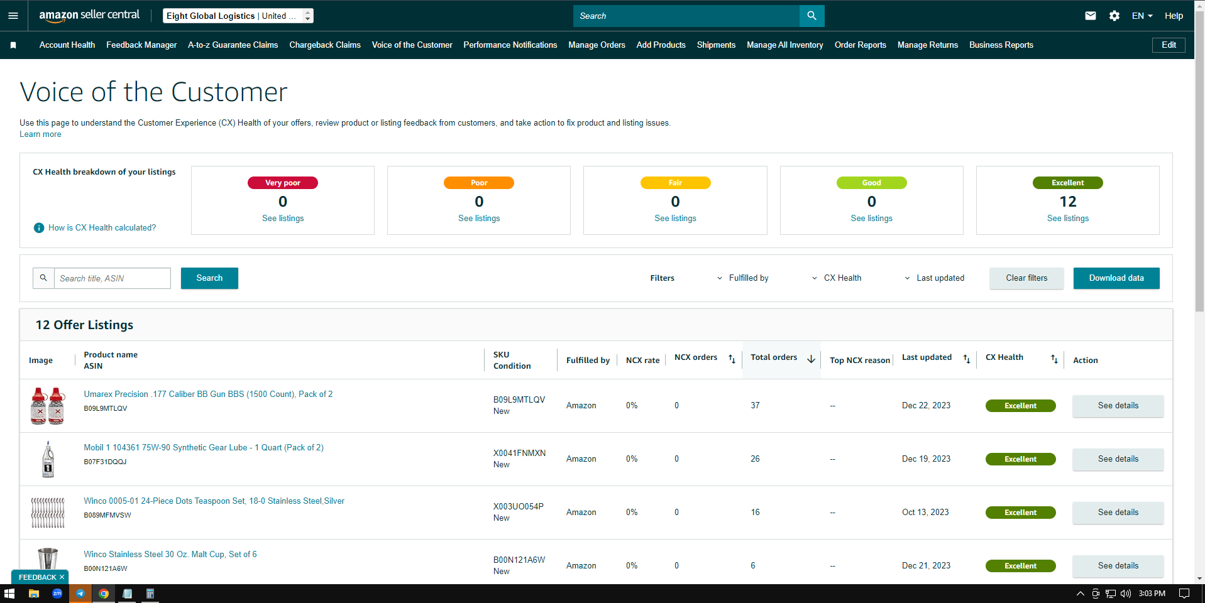Click Clear filters button
Screen dimensions: 1205x603
pos(1026,278)
